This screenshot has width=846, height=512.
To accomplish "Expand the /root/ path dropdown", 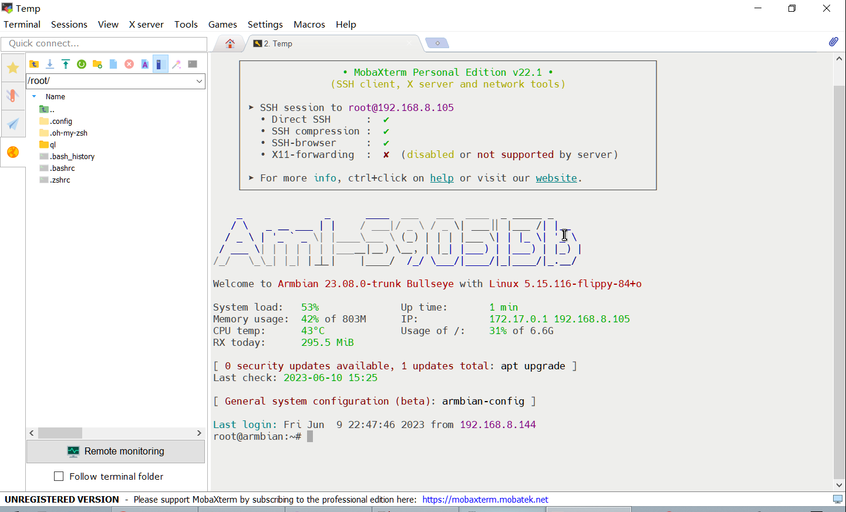I will click(199, 81).
